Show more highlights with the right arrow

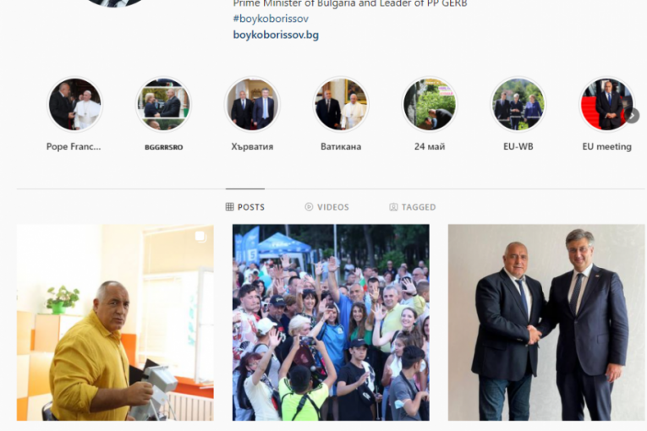click(x=632, y=116)
